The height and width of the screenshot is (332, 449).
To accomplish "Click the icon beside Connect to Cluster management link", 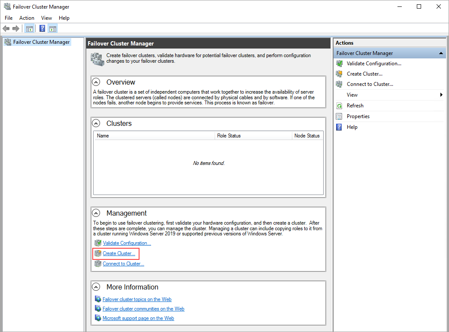I will coord(98,264).
